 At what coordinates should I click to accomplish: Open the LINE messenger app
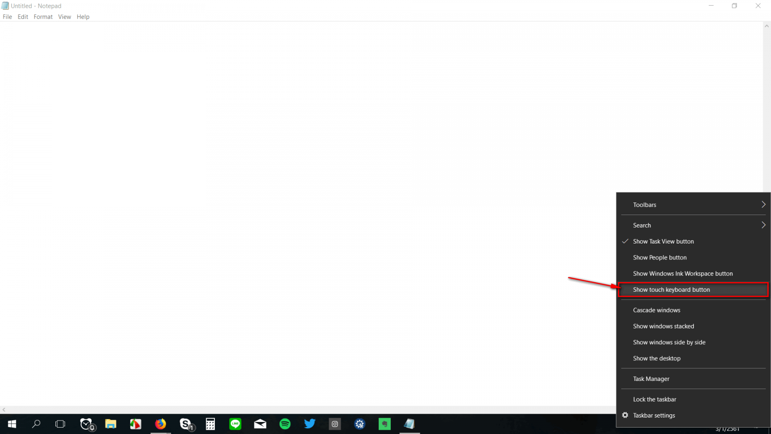coord(235,424)
